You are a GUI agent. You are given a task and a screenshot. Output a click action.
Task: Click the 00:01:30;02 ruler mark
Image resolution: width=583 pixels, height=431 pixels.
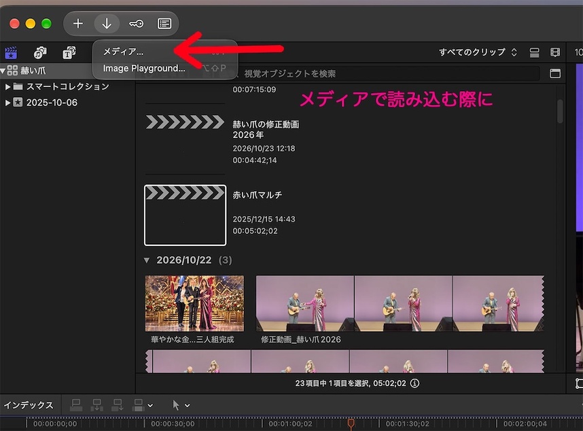[407, 424]
